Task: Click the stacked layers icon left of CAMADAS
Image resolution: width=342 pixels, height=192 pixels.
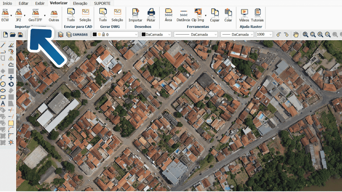Action: [x=61, y=34]
